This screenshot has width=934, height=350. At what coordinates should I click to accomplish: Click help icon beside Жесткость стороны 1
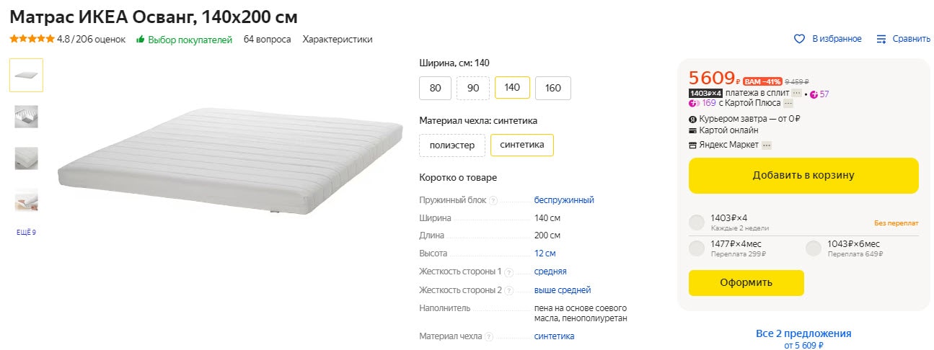click(x=508, y=272)
